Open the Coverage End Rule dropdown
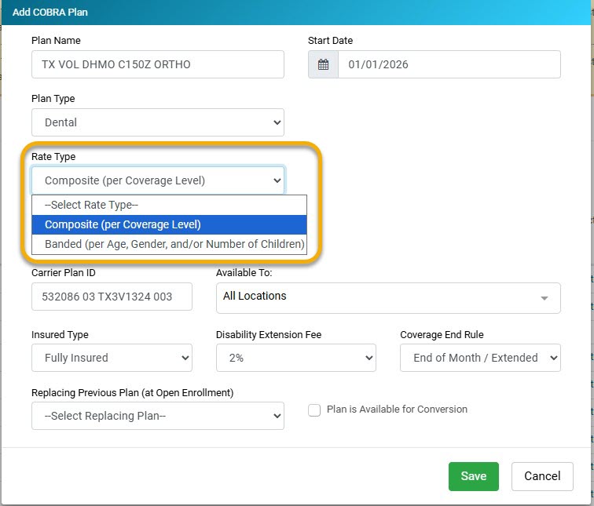Screen dimensions: 594x506 480,358
